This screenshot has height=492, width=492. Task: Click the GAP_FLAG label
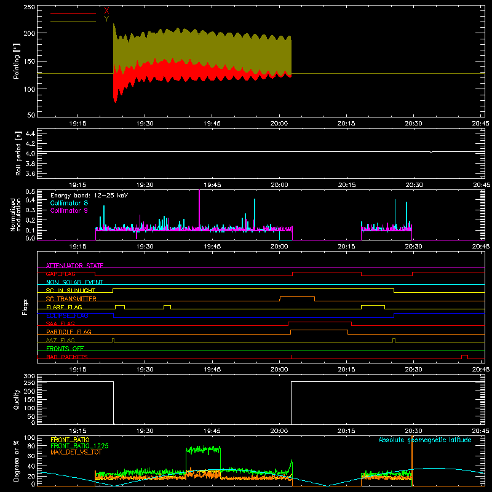pos(60,274)
